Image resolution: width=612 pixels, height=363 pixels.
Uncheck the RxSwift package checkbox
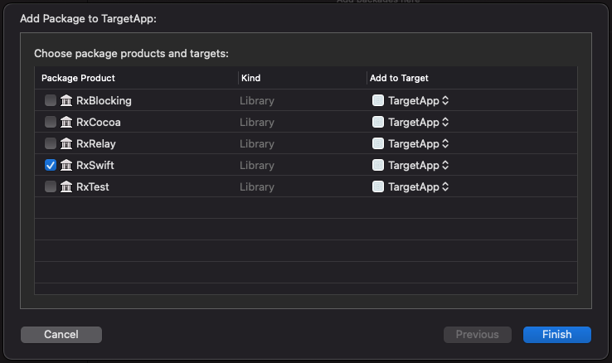tap(51, 165)
